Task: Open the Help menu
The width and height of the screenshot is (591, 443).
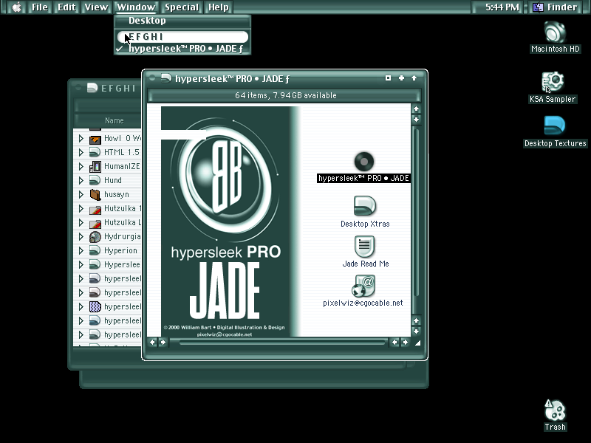Action: pos(219,7)
